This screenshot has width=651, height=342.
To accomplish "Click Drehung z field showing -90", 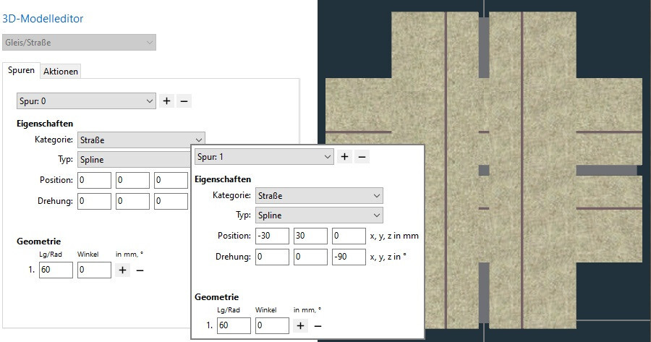I will 349,257.
